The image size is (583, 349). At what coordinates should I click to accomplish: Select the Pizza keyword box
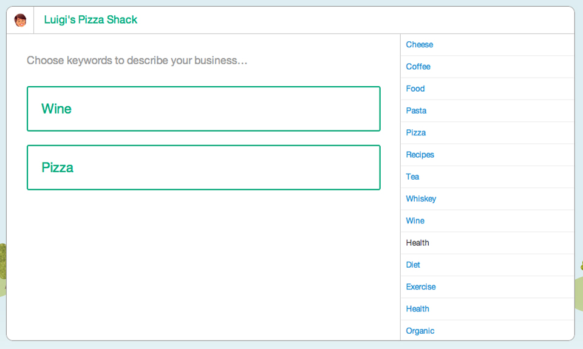tap(203, 168)
